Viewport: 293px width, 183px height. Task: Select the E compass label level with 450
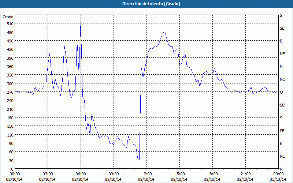[281, 41]
